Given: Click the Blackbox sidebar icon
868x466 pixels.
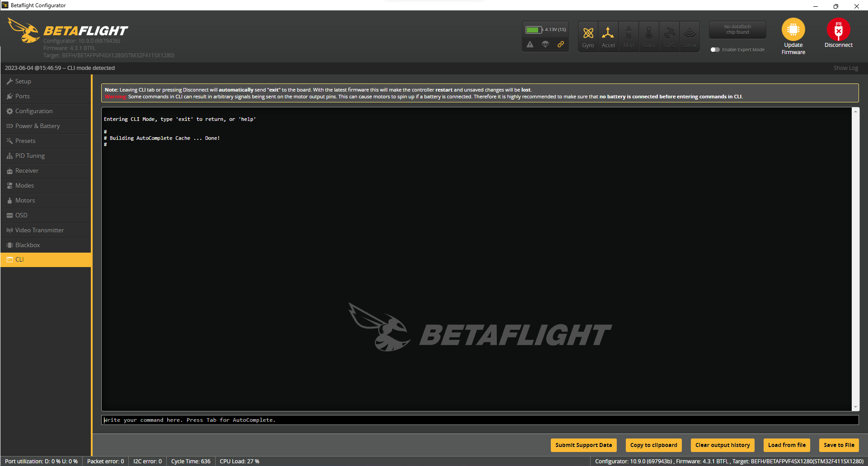Looking at the screenshot, I should (9, 245).
